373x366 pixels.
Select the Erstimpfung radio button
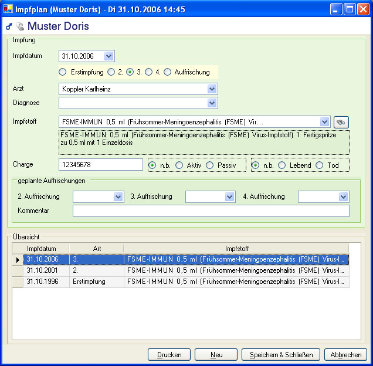pos(63,72)
